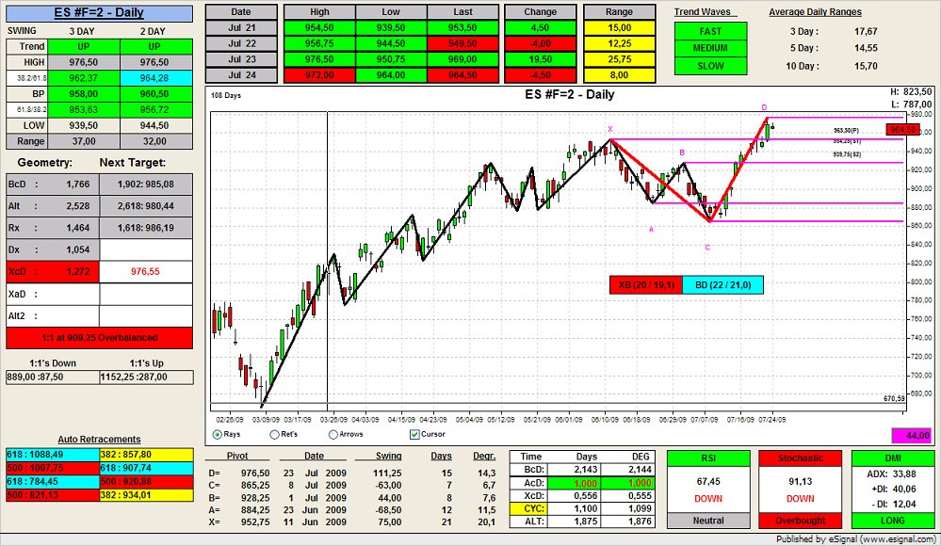Click the green LONG status label under DMI

point(891,521)
